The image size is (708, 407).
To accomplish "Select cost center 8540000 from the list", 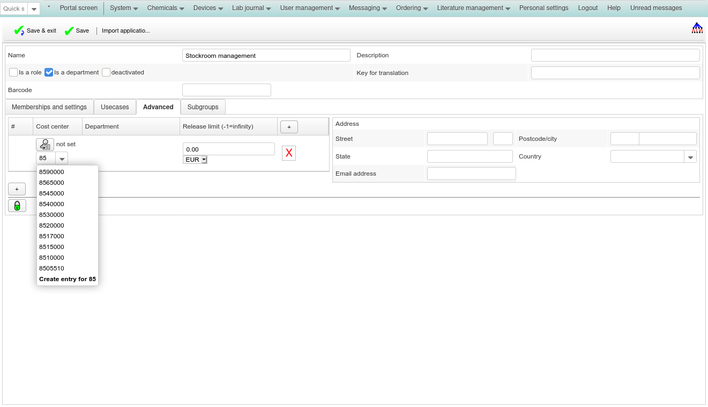I will click(51, 204).
